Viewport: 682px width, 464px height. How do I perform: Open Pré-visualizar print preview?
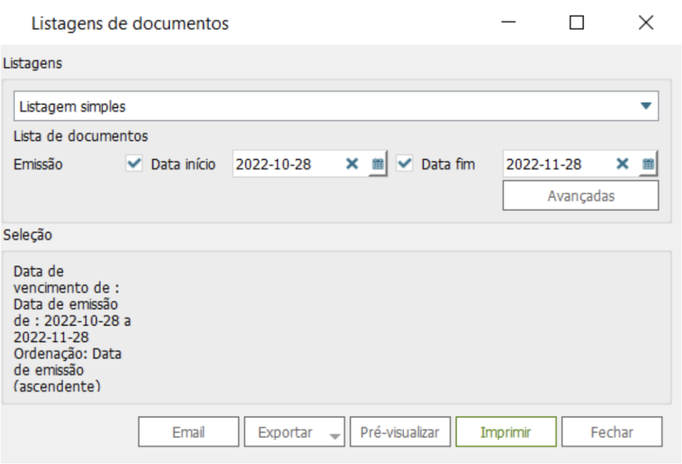[400, 433]
